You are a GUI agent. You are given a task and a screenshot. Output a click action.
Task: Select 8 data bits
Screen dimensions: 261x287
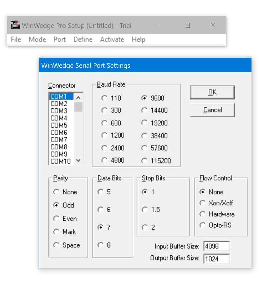[100, 245]
